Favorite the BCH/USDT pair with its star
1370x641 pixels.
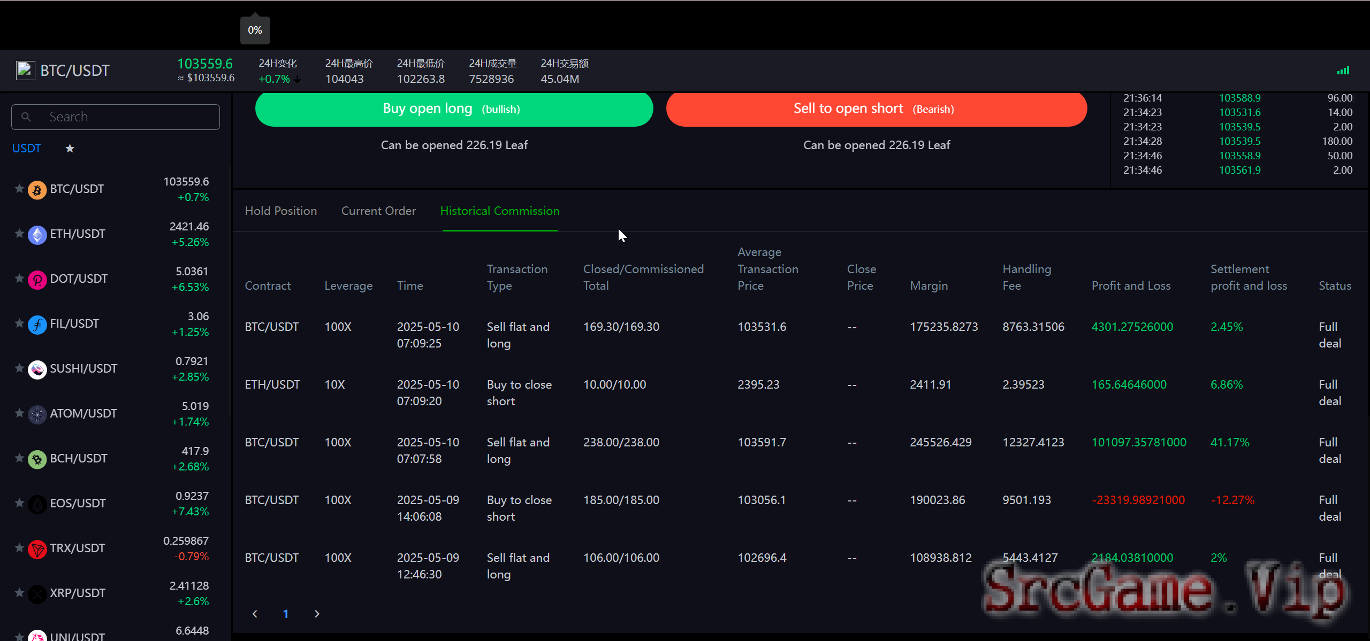point(19,458)
